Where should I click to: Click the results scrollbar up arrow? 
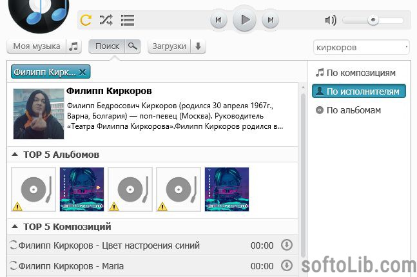[303, 87]
